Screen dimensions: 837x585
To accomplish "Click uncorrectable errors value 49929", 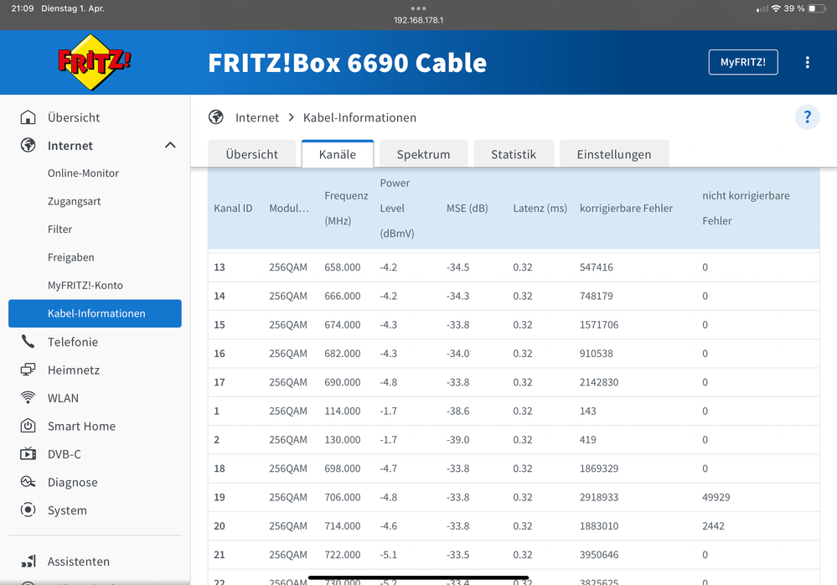I will pos(716,497).
